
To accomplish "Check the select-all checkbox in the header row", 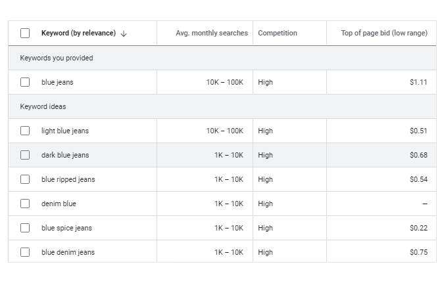I will pos(25,33).
